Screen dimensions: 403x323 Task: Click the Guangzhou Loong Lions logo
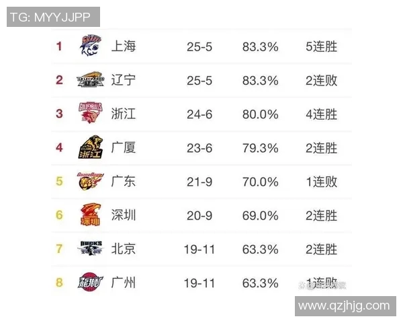click(90, 283)
